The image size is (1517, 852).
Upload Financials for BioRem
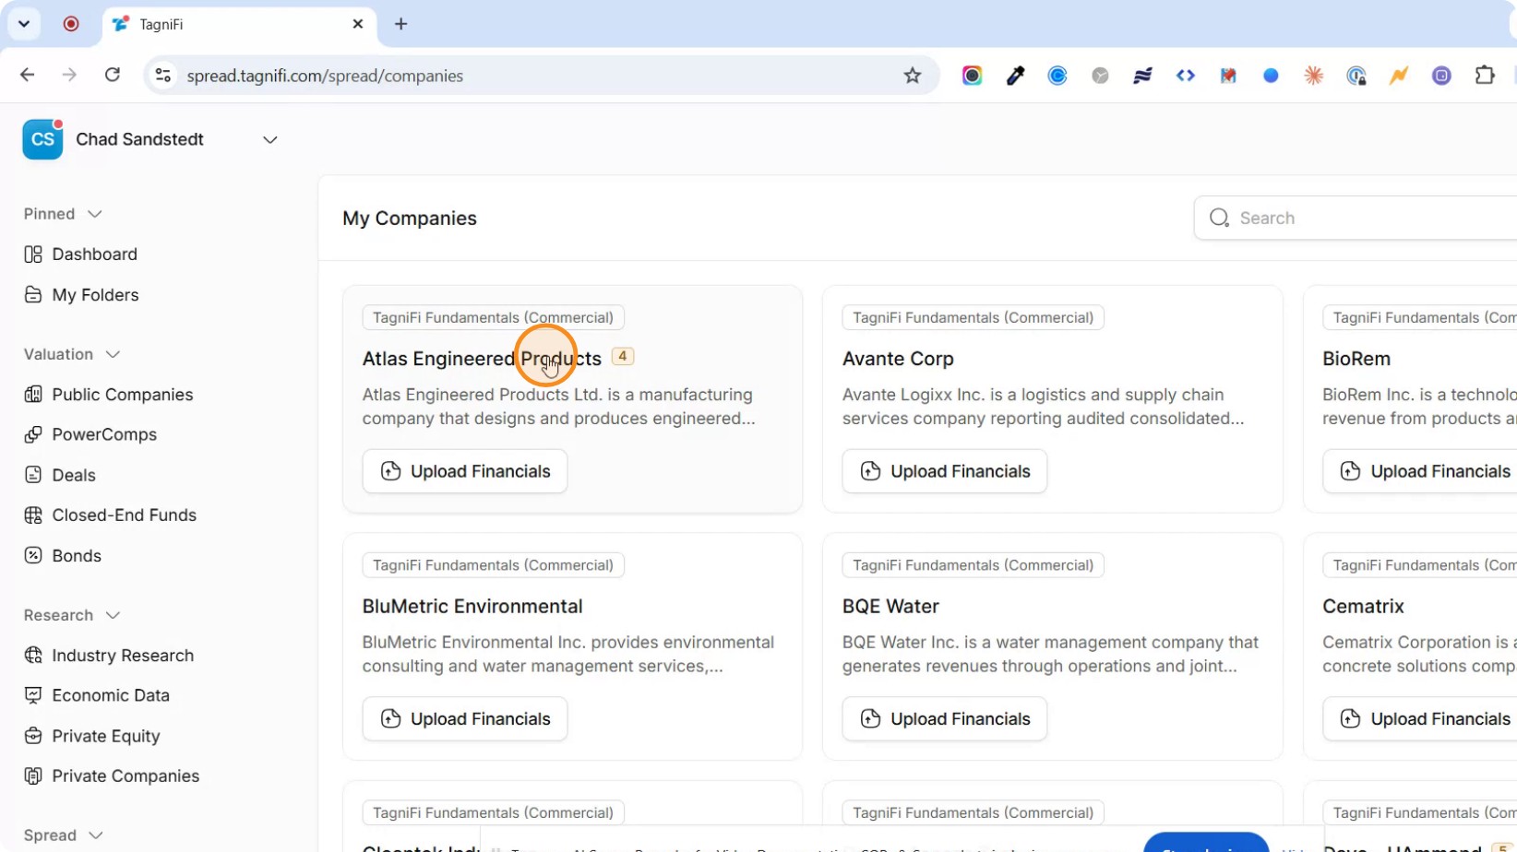pos(1421,471)
